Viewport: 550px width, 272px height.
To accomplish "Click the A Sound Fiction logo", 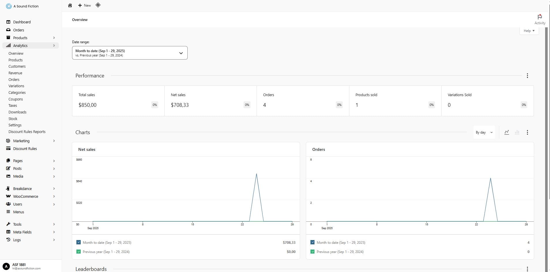I will pyautogui.click(x=9, y=6).
